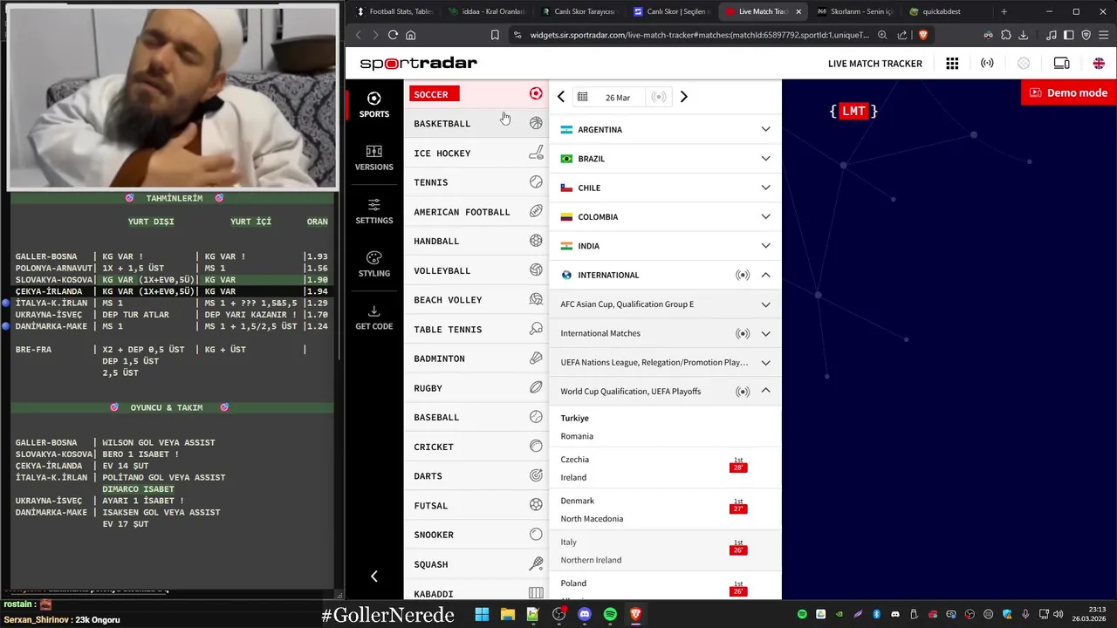Image resolution: width=1117 pixels, height=628 pixels.
Task: Click the Windows Start button
Action: click(482, 614)
